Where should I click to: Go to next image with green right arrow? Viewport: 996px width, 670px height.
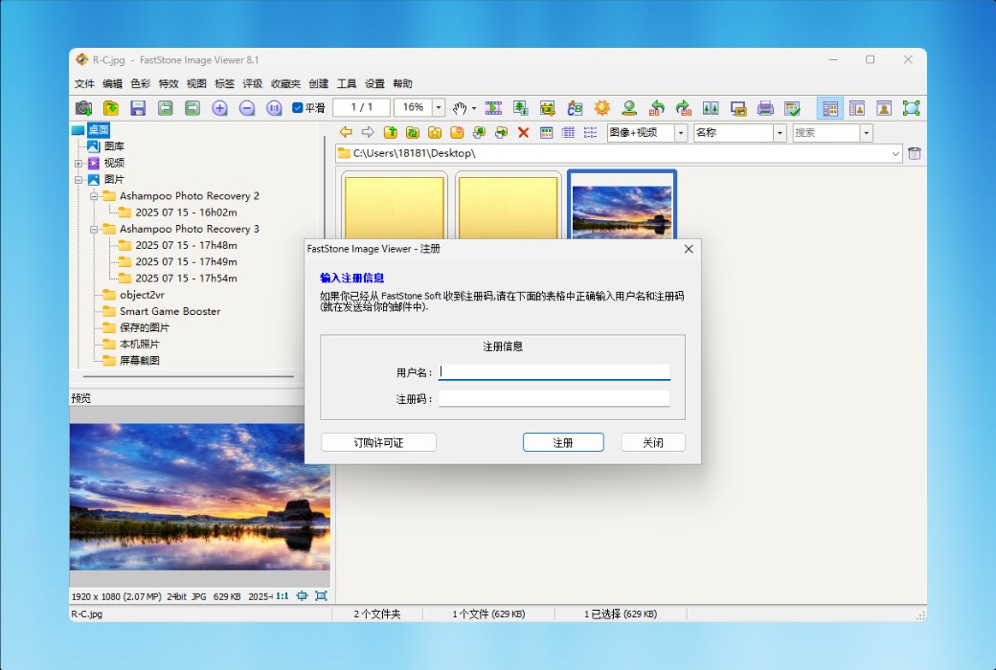[x=192, y=108]
